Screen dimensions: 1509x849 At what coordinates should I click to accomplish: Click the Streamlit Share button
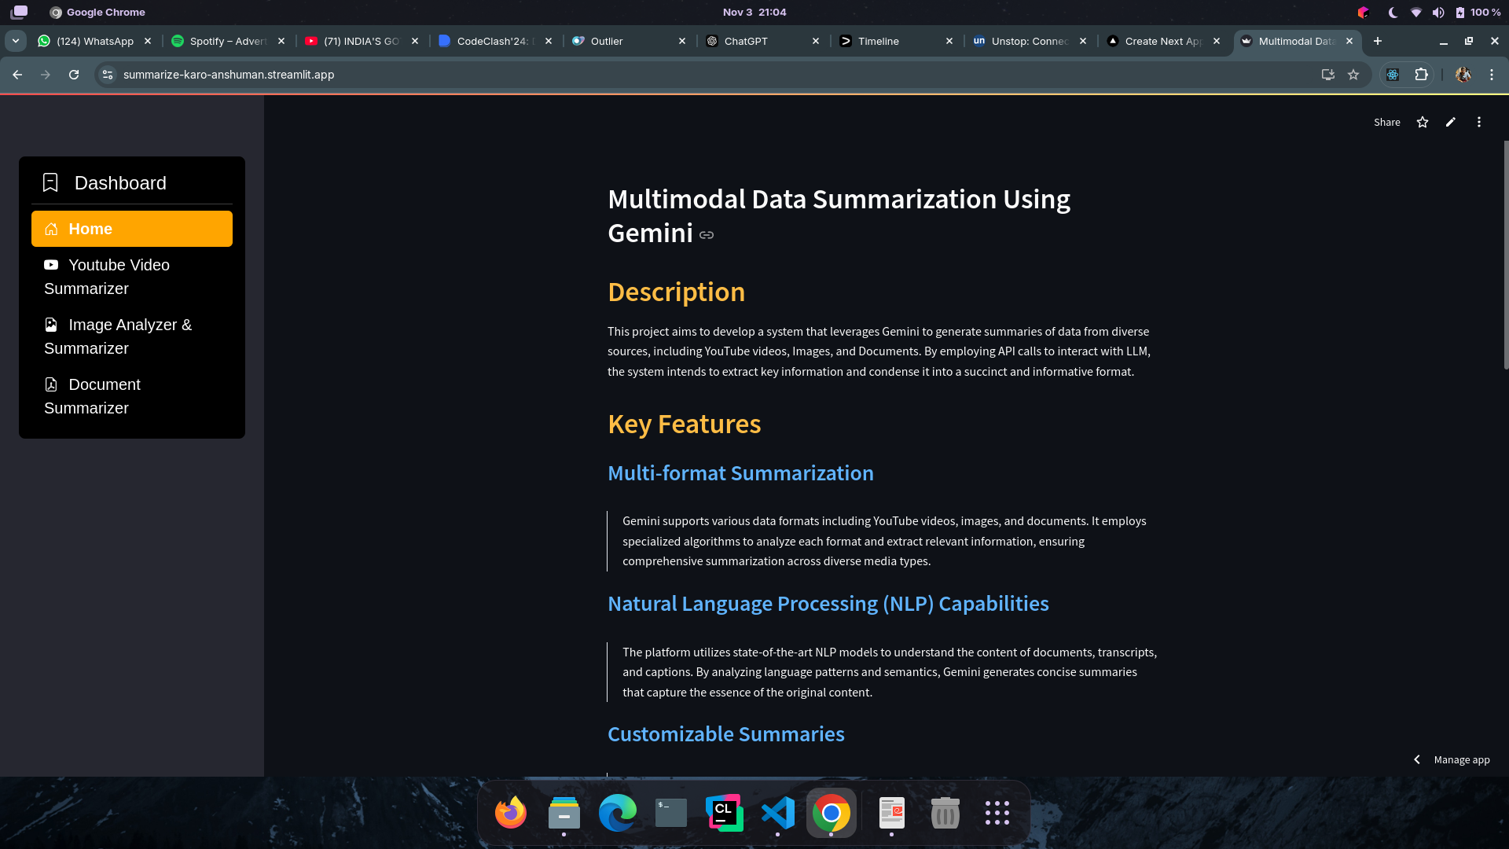(1386, 122)
